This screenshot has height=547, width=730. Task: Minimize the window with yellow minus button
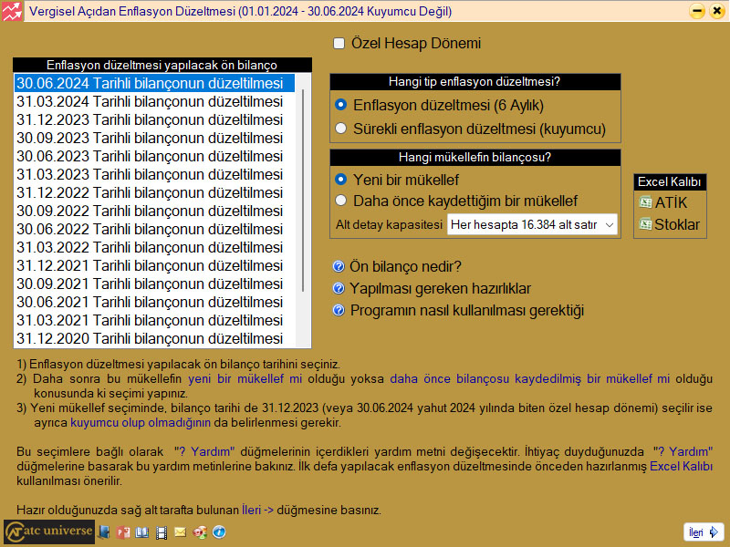coord(697,11)
